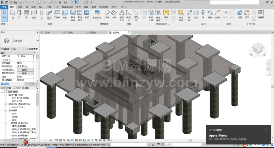Screen dimensions: 274x148
Task: Select the 墙 (Wall) tool in 构建 panel
Action: (x=13, y=15)
